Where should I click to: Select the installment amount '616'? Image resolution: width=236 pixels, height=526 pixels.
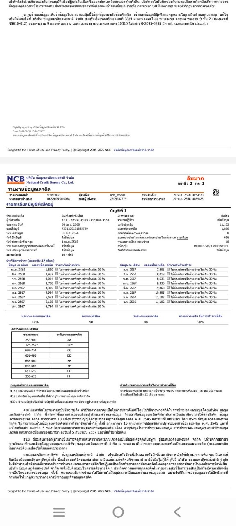pos(227,237)
